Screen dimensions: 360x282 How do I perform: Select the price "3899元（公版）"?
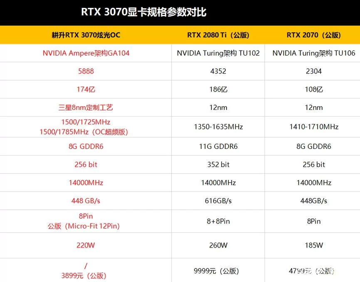click(x=84, y=276)
